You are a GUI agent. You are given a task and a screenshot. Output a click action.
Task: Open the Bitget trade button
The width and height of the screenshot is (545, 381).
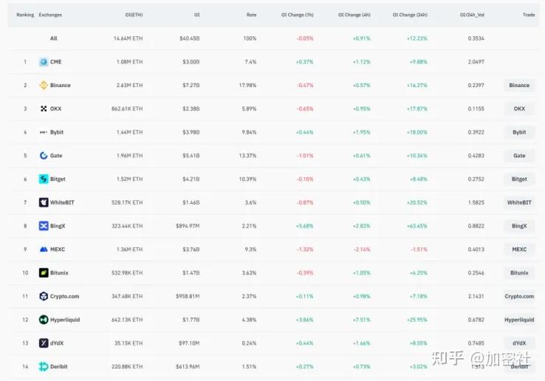point(519,179)
